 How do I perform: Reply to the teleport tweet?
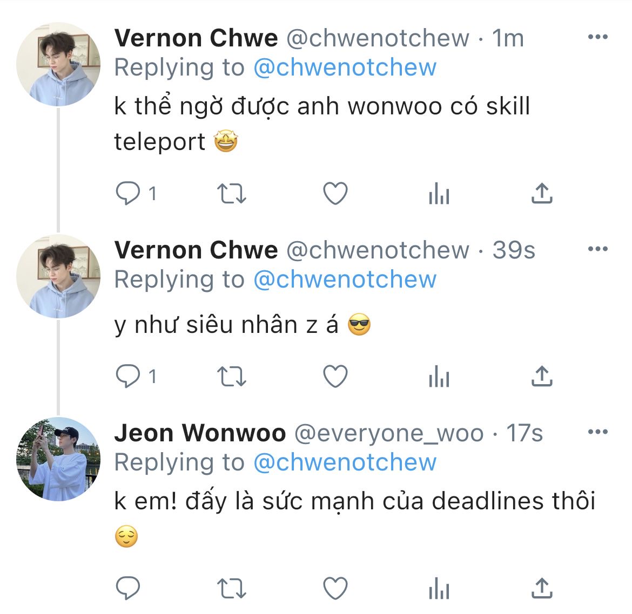(128, 193)
